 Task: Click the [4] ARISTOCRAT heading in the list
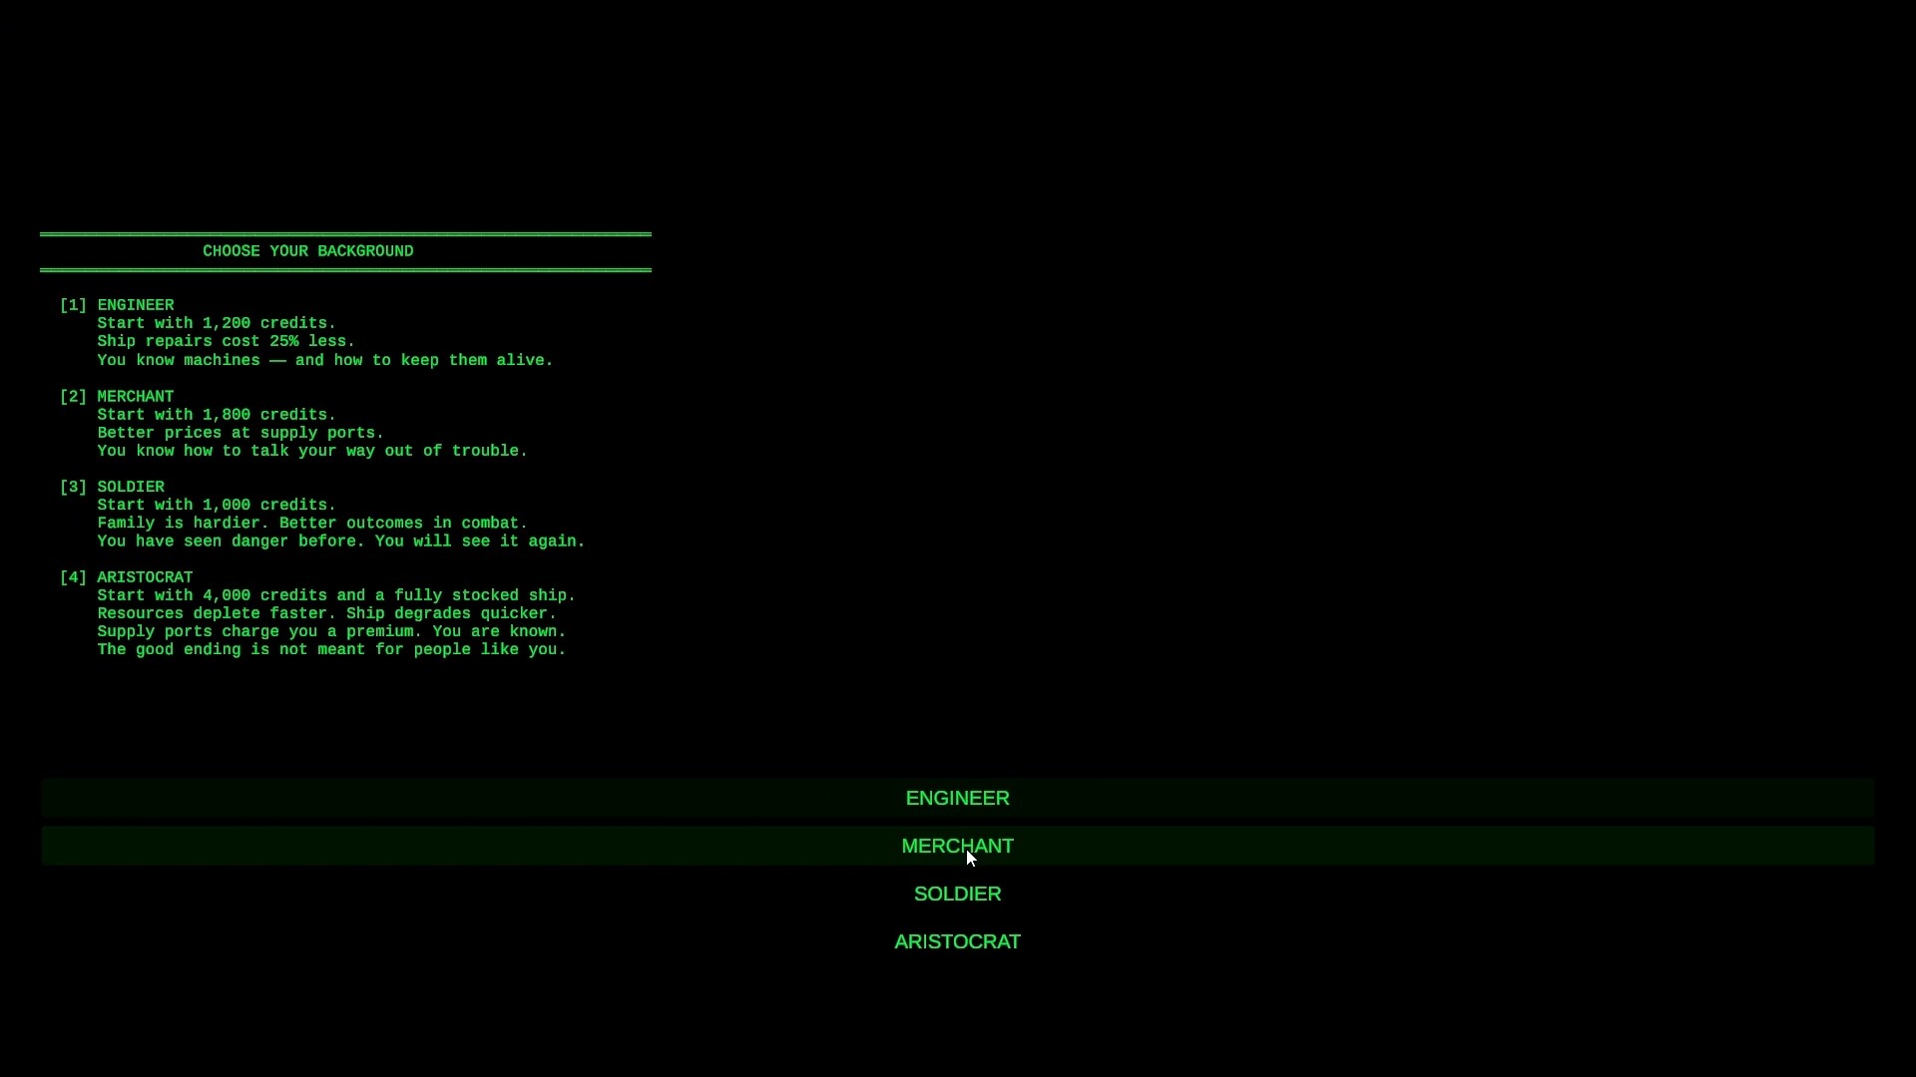pos(126,577)
